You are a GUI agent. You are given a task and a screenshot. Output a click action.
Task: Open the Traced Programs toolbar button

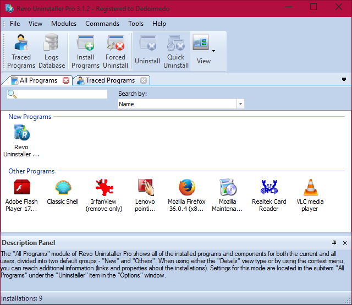tap(21, 51)
